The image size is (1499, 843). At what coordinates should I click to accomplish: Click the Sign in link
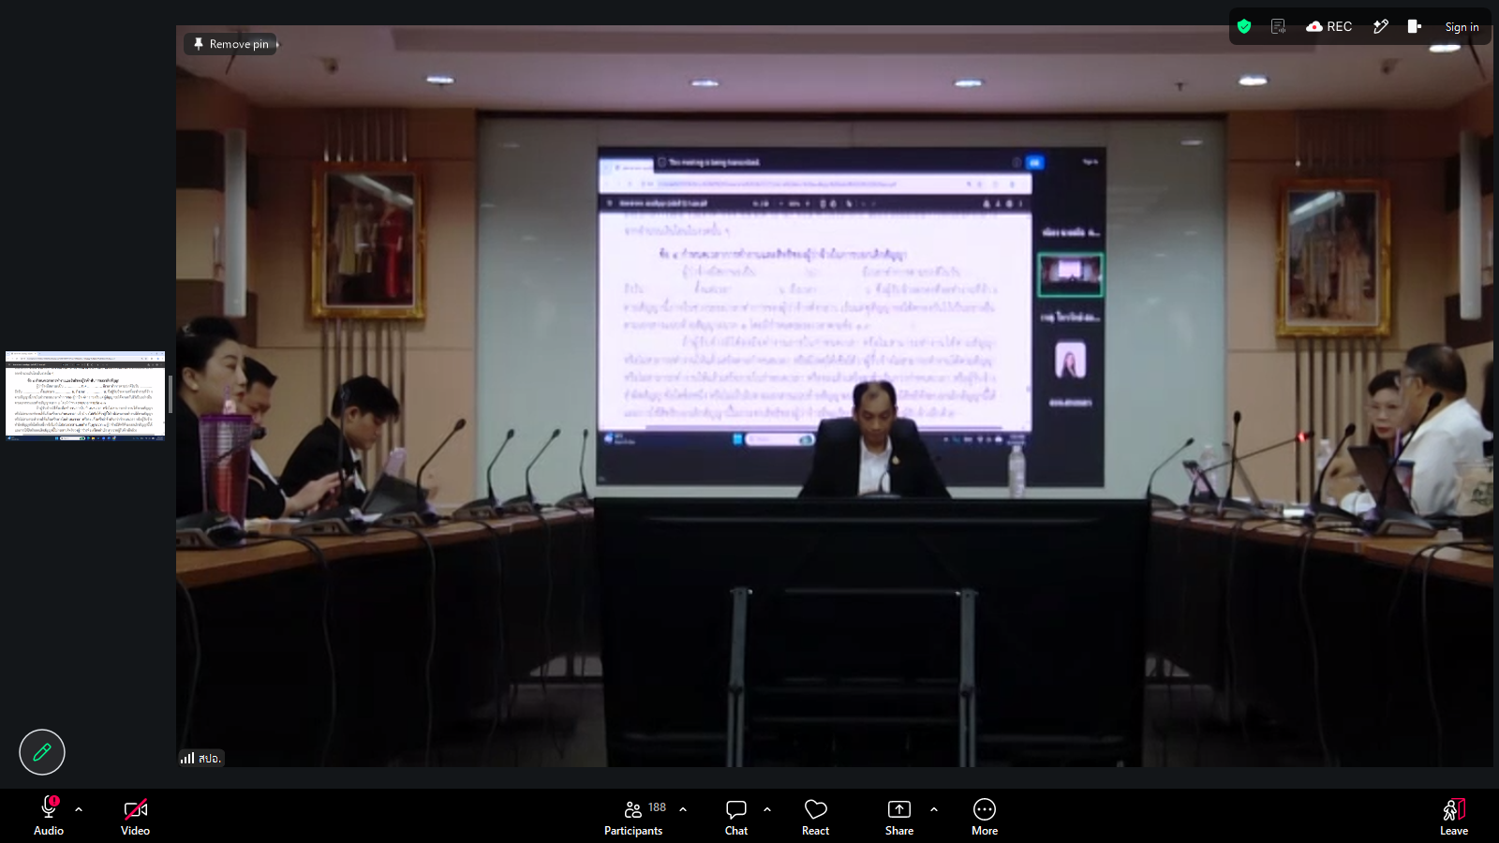pos(1462,27)
